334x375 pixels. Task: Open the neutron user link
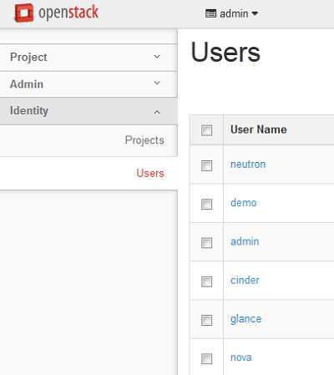tap(248, 165)
